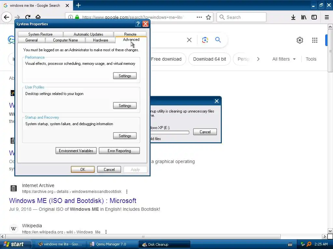Click the green padlock site security icon
The height and width of the screenshot is (249, 333).
click(77, 17)
